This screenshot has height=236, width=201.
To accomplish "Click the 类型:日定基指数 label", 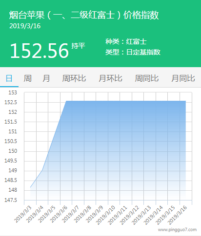I will tap(133, 52).
